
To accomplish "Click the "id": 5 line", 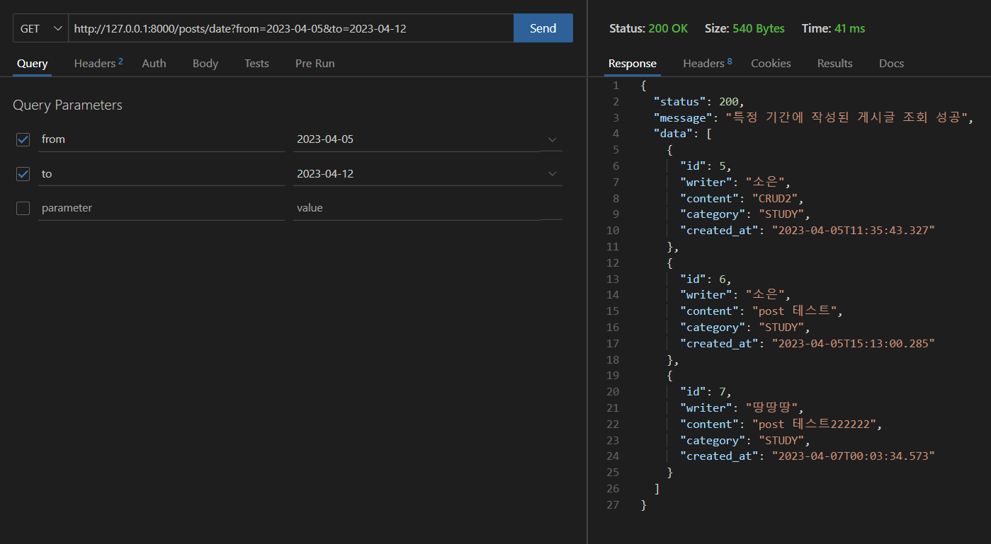I will (x=706, y=166).
